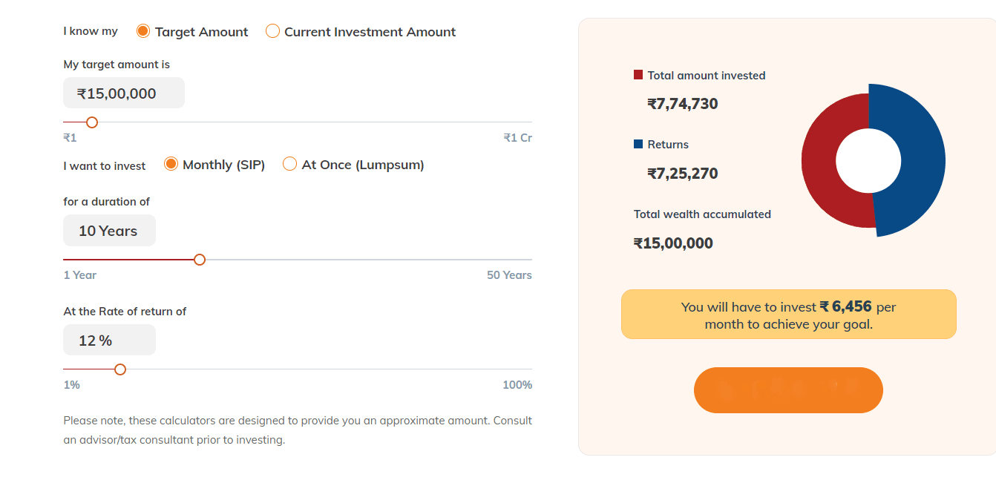Click the orange button below the result
The image size is (996, 480).
787,390
